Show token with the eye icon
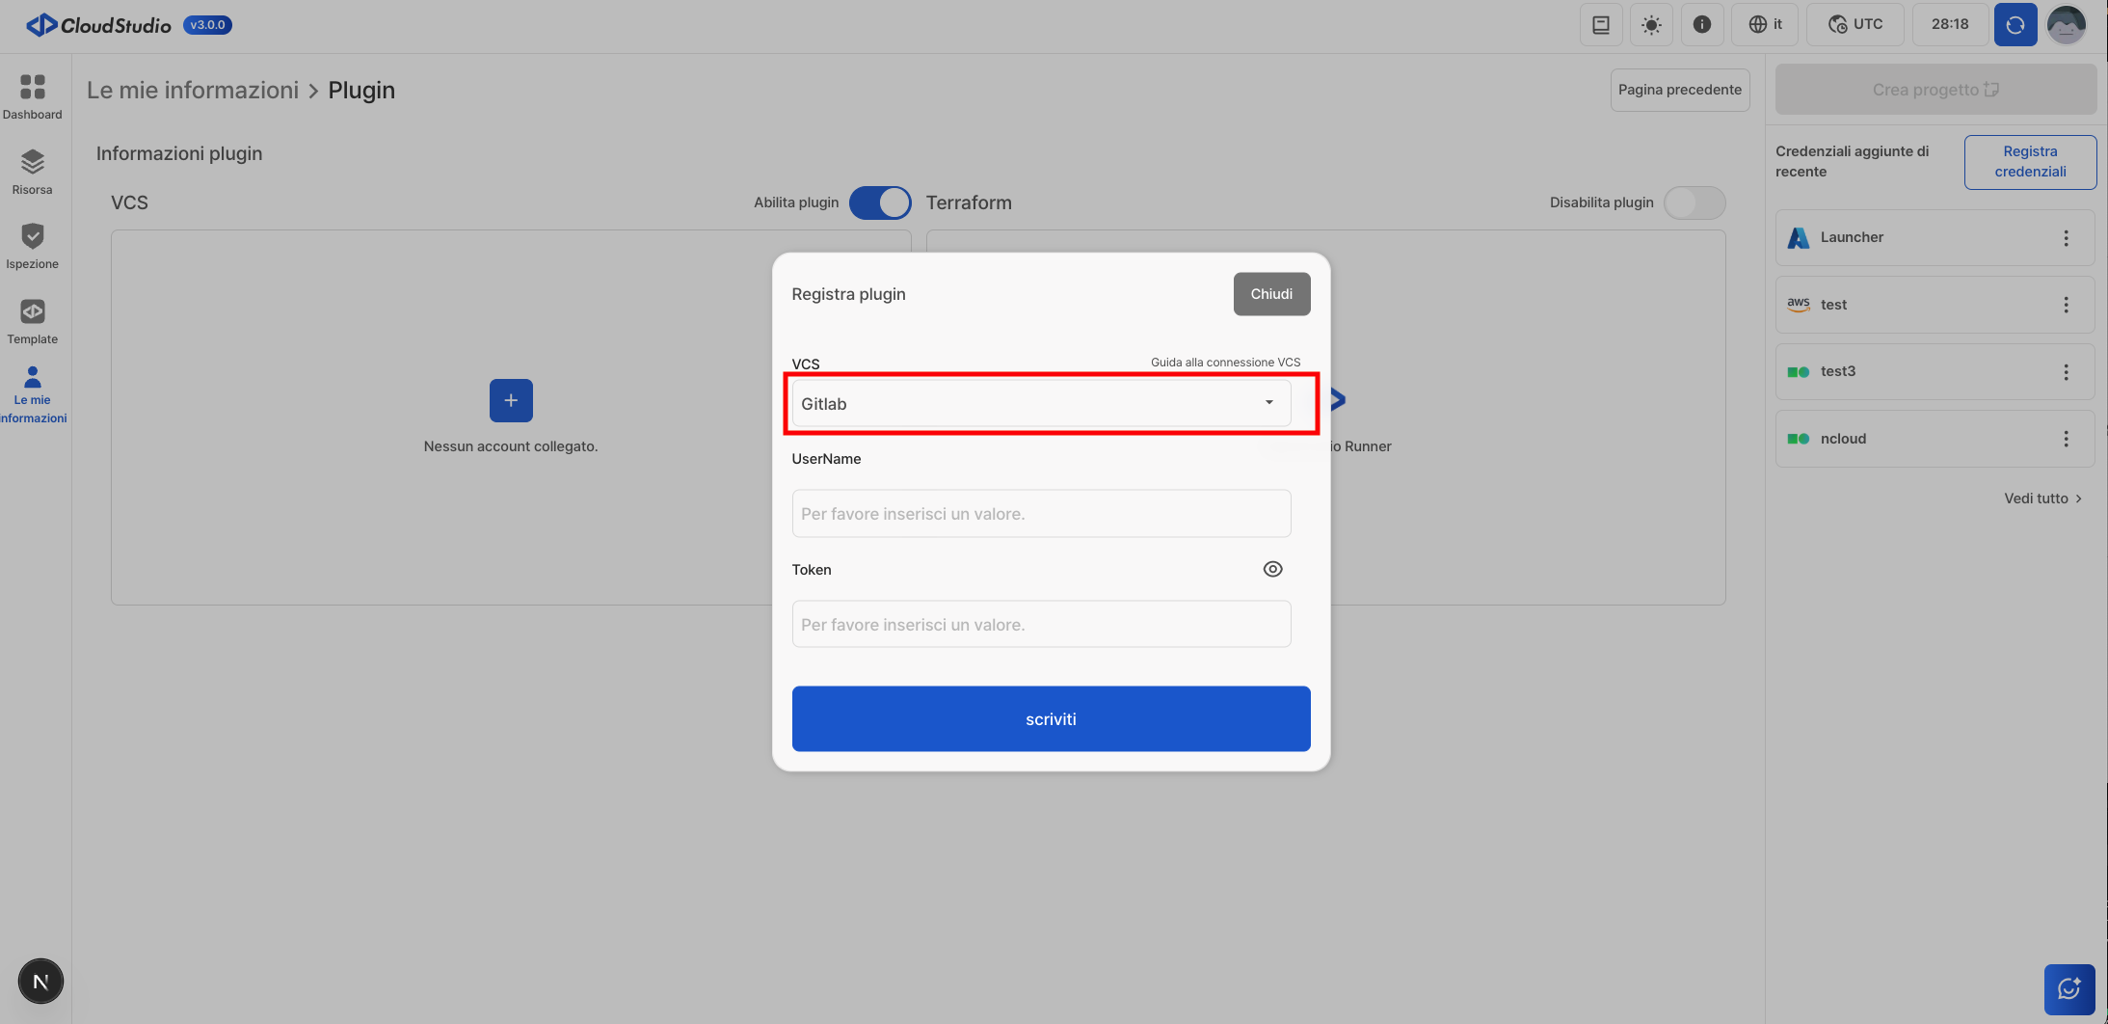 [x=1272, y=569]
